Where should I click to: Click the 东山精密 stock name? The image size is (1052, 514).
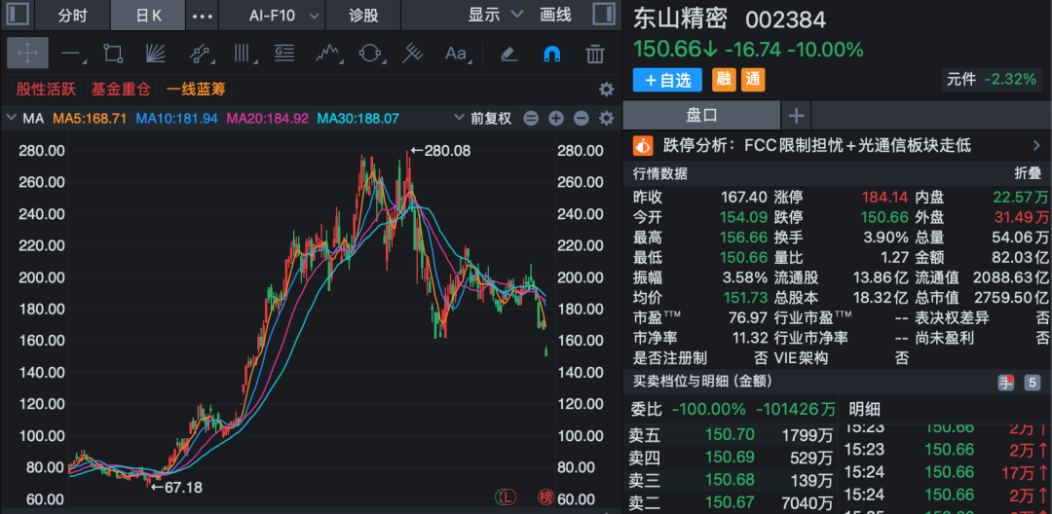[x=680, y=18]
